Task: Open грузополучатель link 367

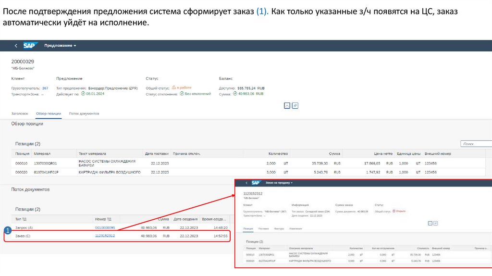Action: (x=45, y=88)
